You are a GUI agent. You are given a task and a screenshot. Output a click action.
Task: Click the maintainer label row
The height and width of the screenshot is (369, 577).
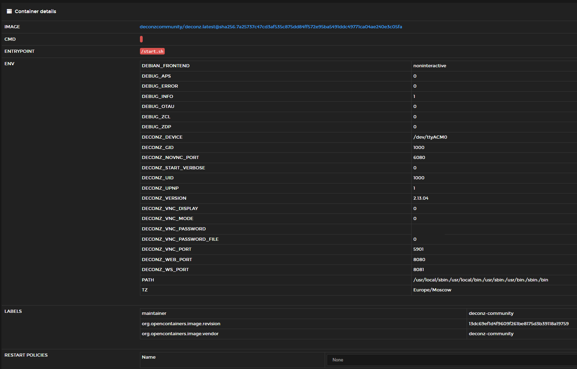point(154,313)
